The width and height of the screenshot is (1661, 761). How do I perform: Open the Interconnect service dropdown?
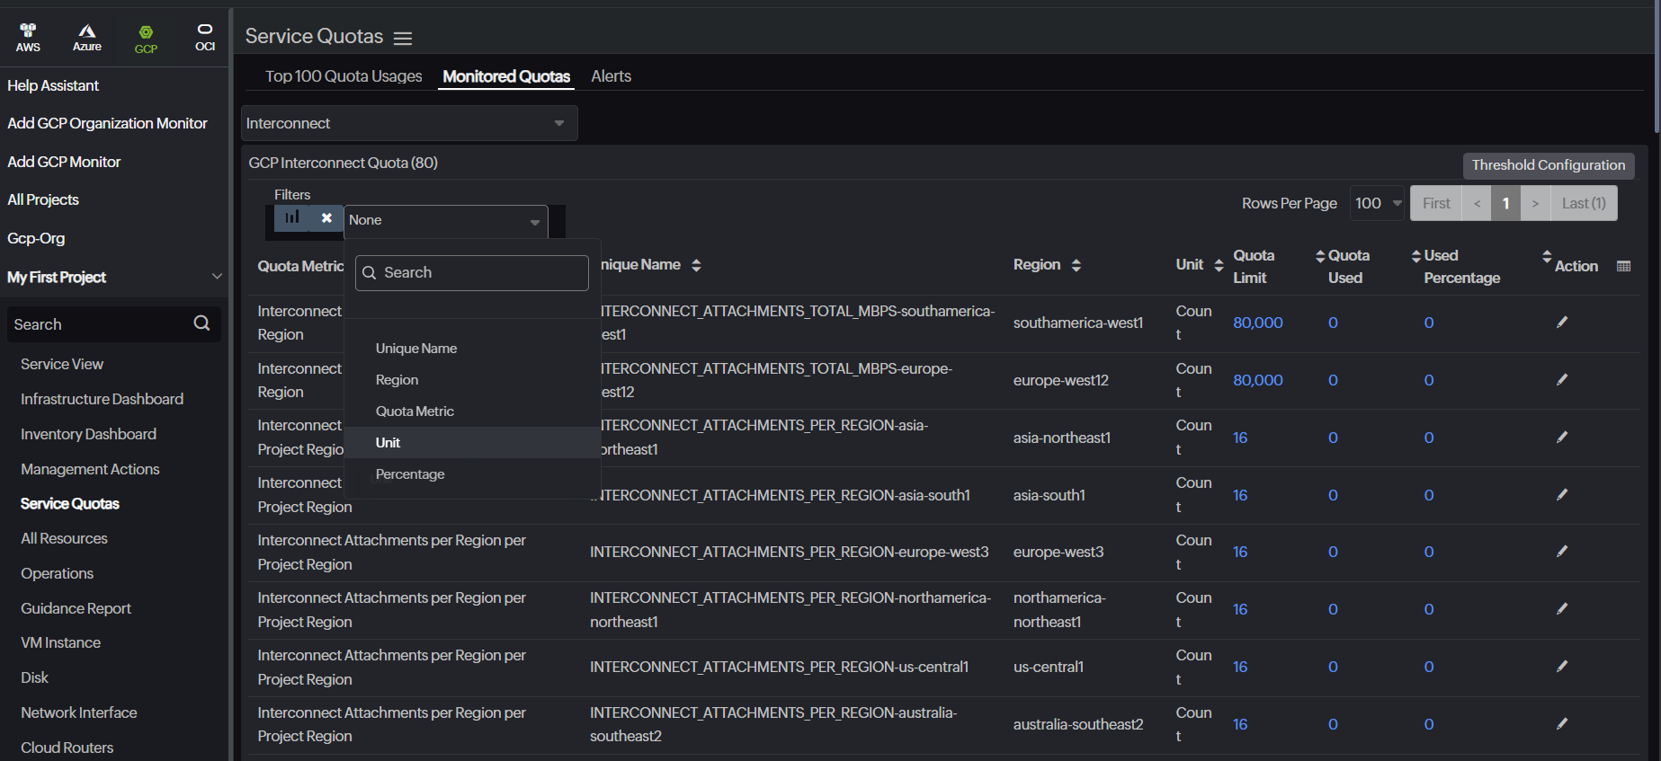tap(409, 123)
